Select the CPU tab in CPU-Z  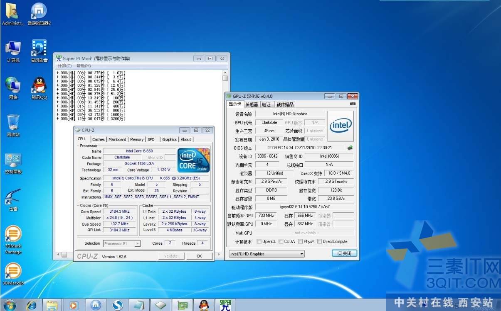tap(81, 139)
